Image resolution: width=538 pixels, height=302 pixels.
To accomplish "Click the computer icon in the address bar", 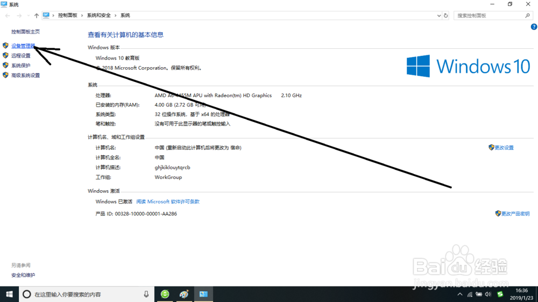I will (46, 15).
